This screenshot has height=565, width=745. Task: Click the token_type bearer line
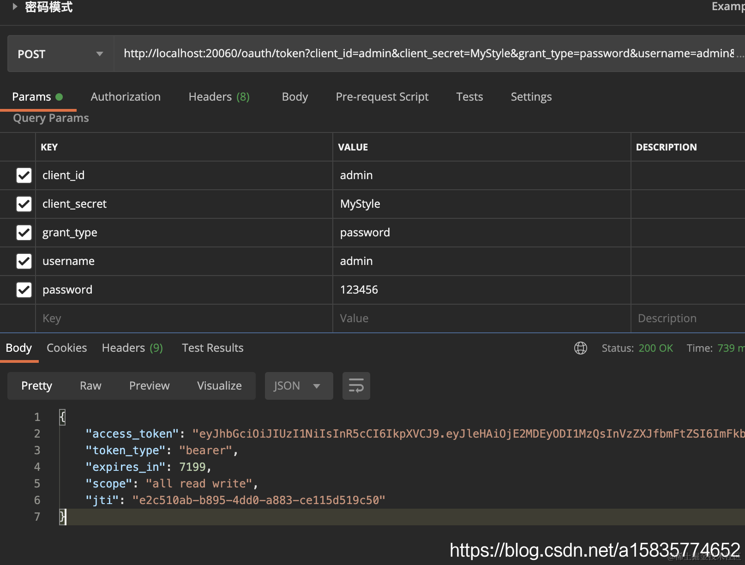pyautogui.click(x=162, y=451)
